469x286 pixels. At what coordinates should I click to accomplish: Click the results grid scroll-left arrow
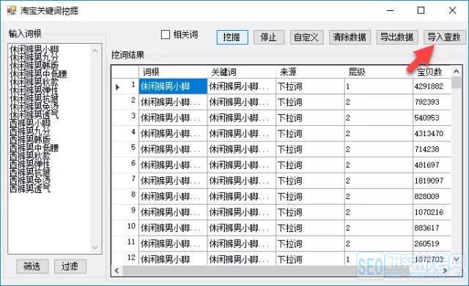click(117, 271)
